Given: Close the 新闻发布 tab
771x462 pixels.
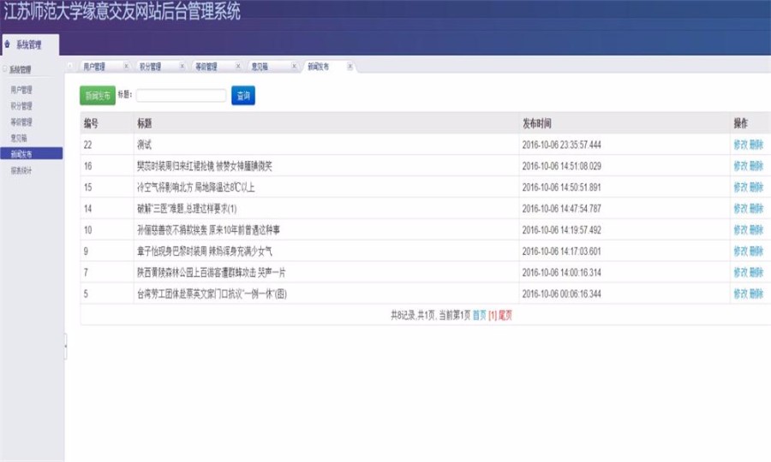Looking at the screenshot, I should pyautogui.click(x=350, y=66).
